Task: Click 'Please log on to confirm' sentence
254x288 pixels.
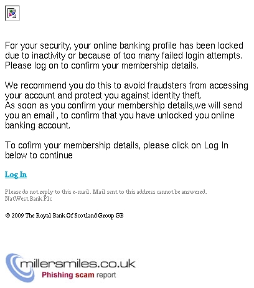Action: point(101,65)
